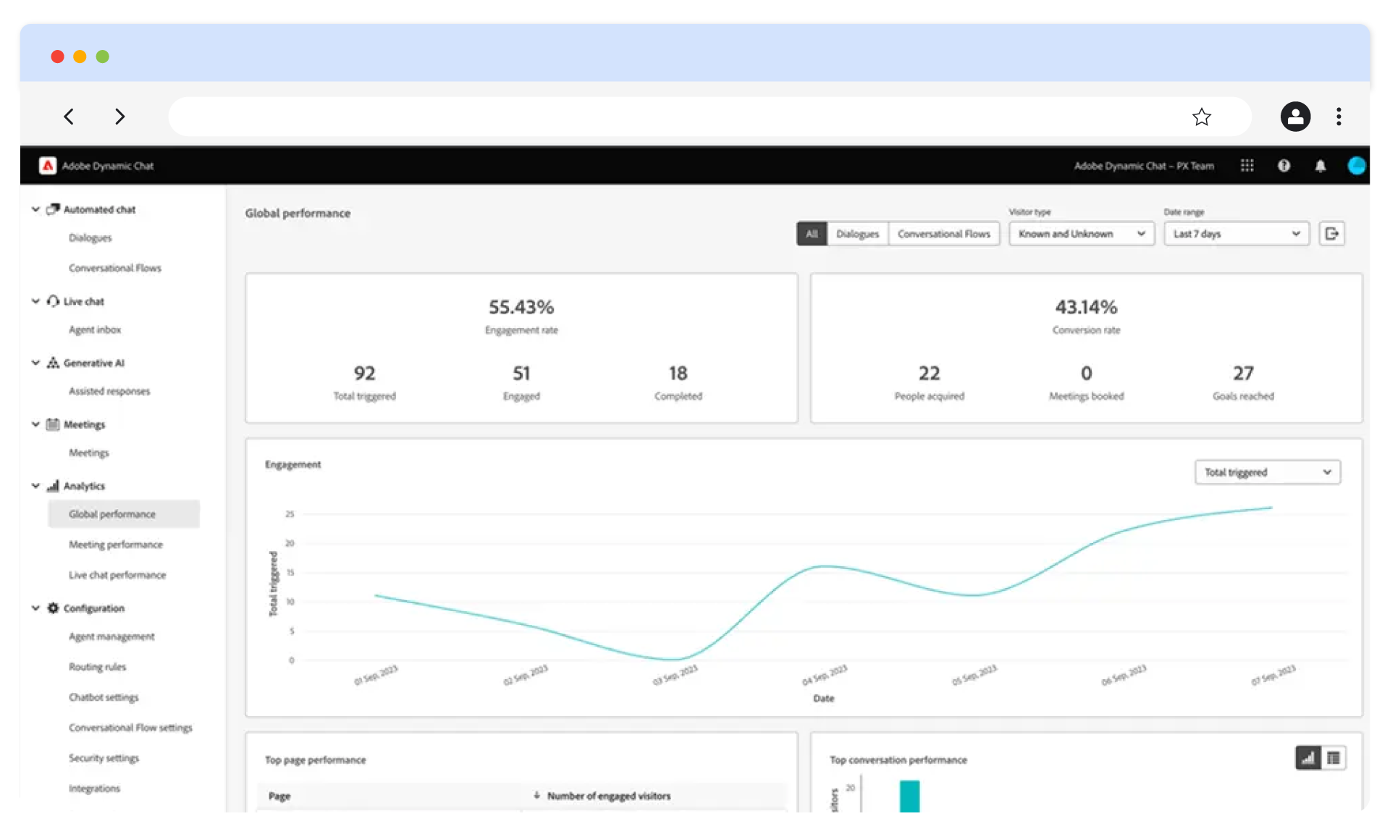Collapse the Analytics sidebar section
The image size is (1390, 832).
click(35, 486)
